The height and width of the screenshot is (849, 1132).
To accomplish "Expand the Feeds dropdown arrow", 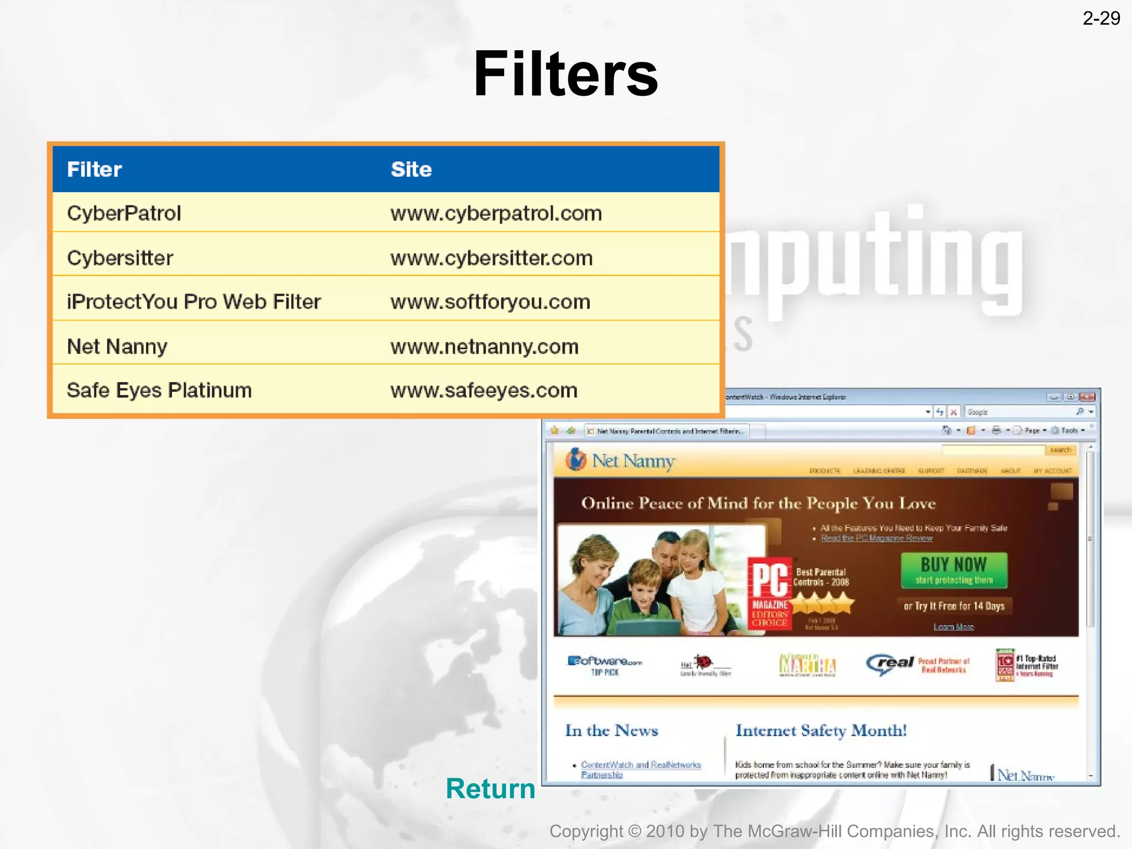I will click(x=983, y=430).
